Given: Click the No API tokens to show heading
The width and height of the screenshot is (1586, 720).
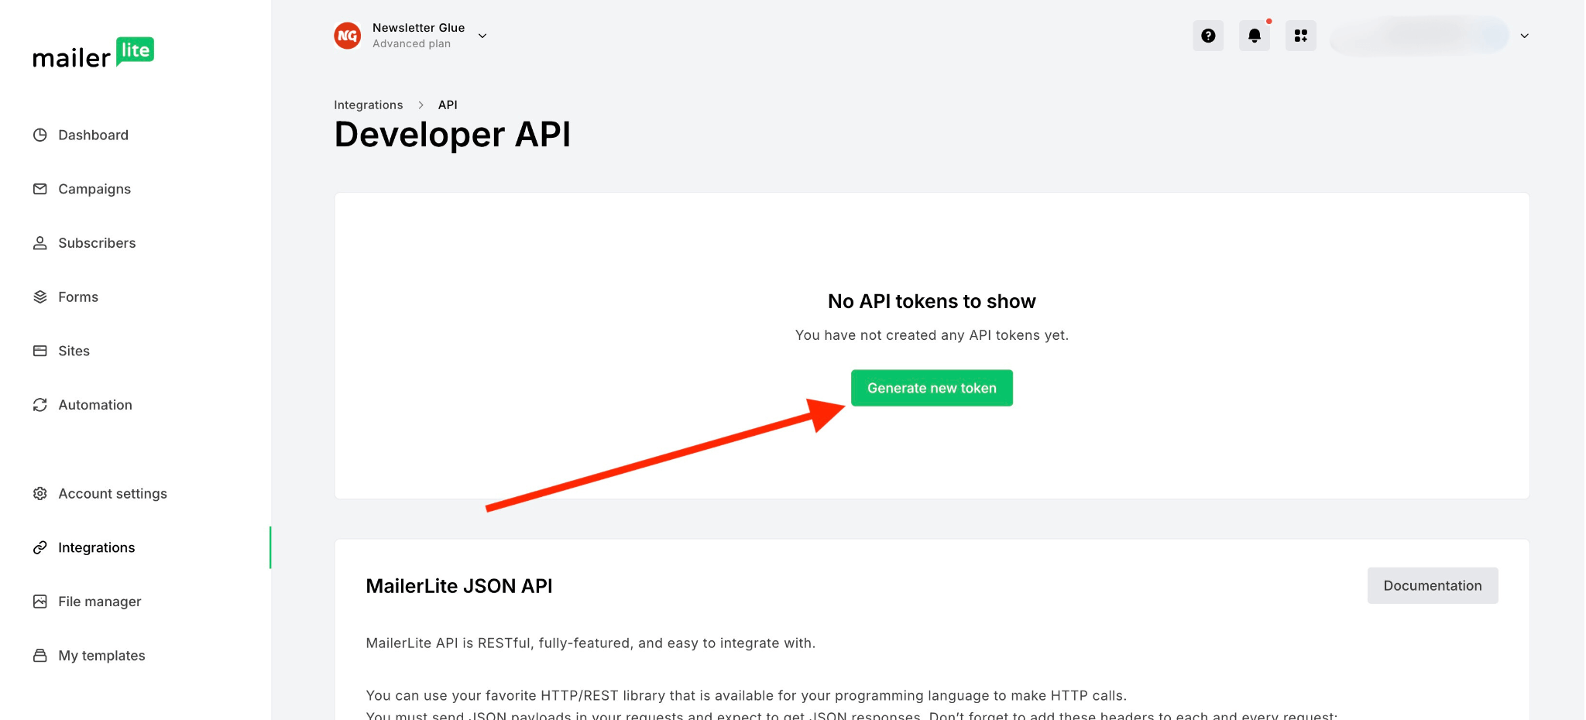Looking at the screenshot, I should pos(932,301).
